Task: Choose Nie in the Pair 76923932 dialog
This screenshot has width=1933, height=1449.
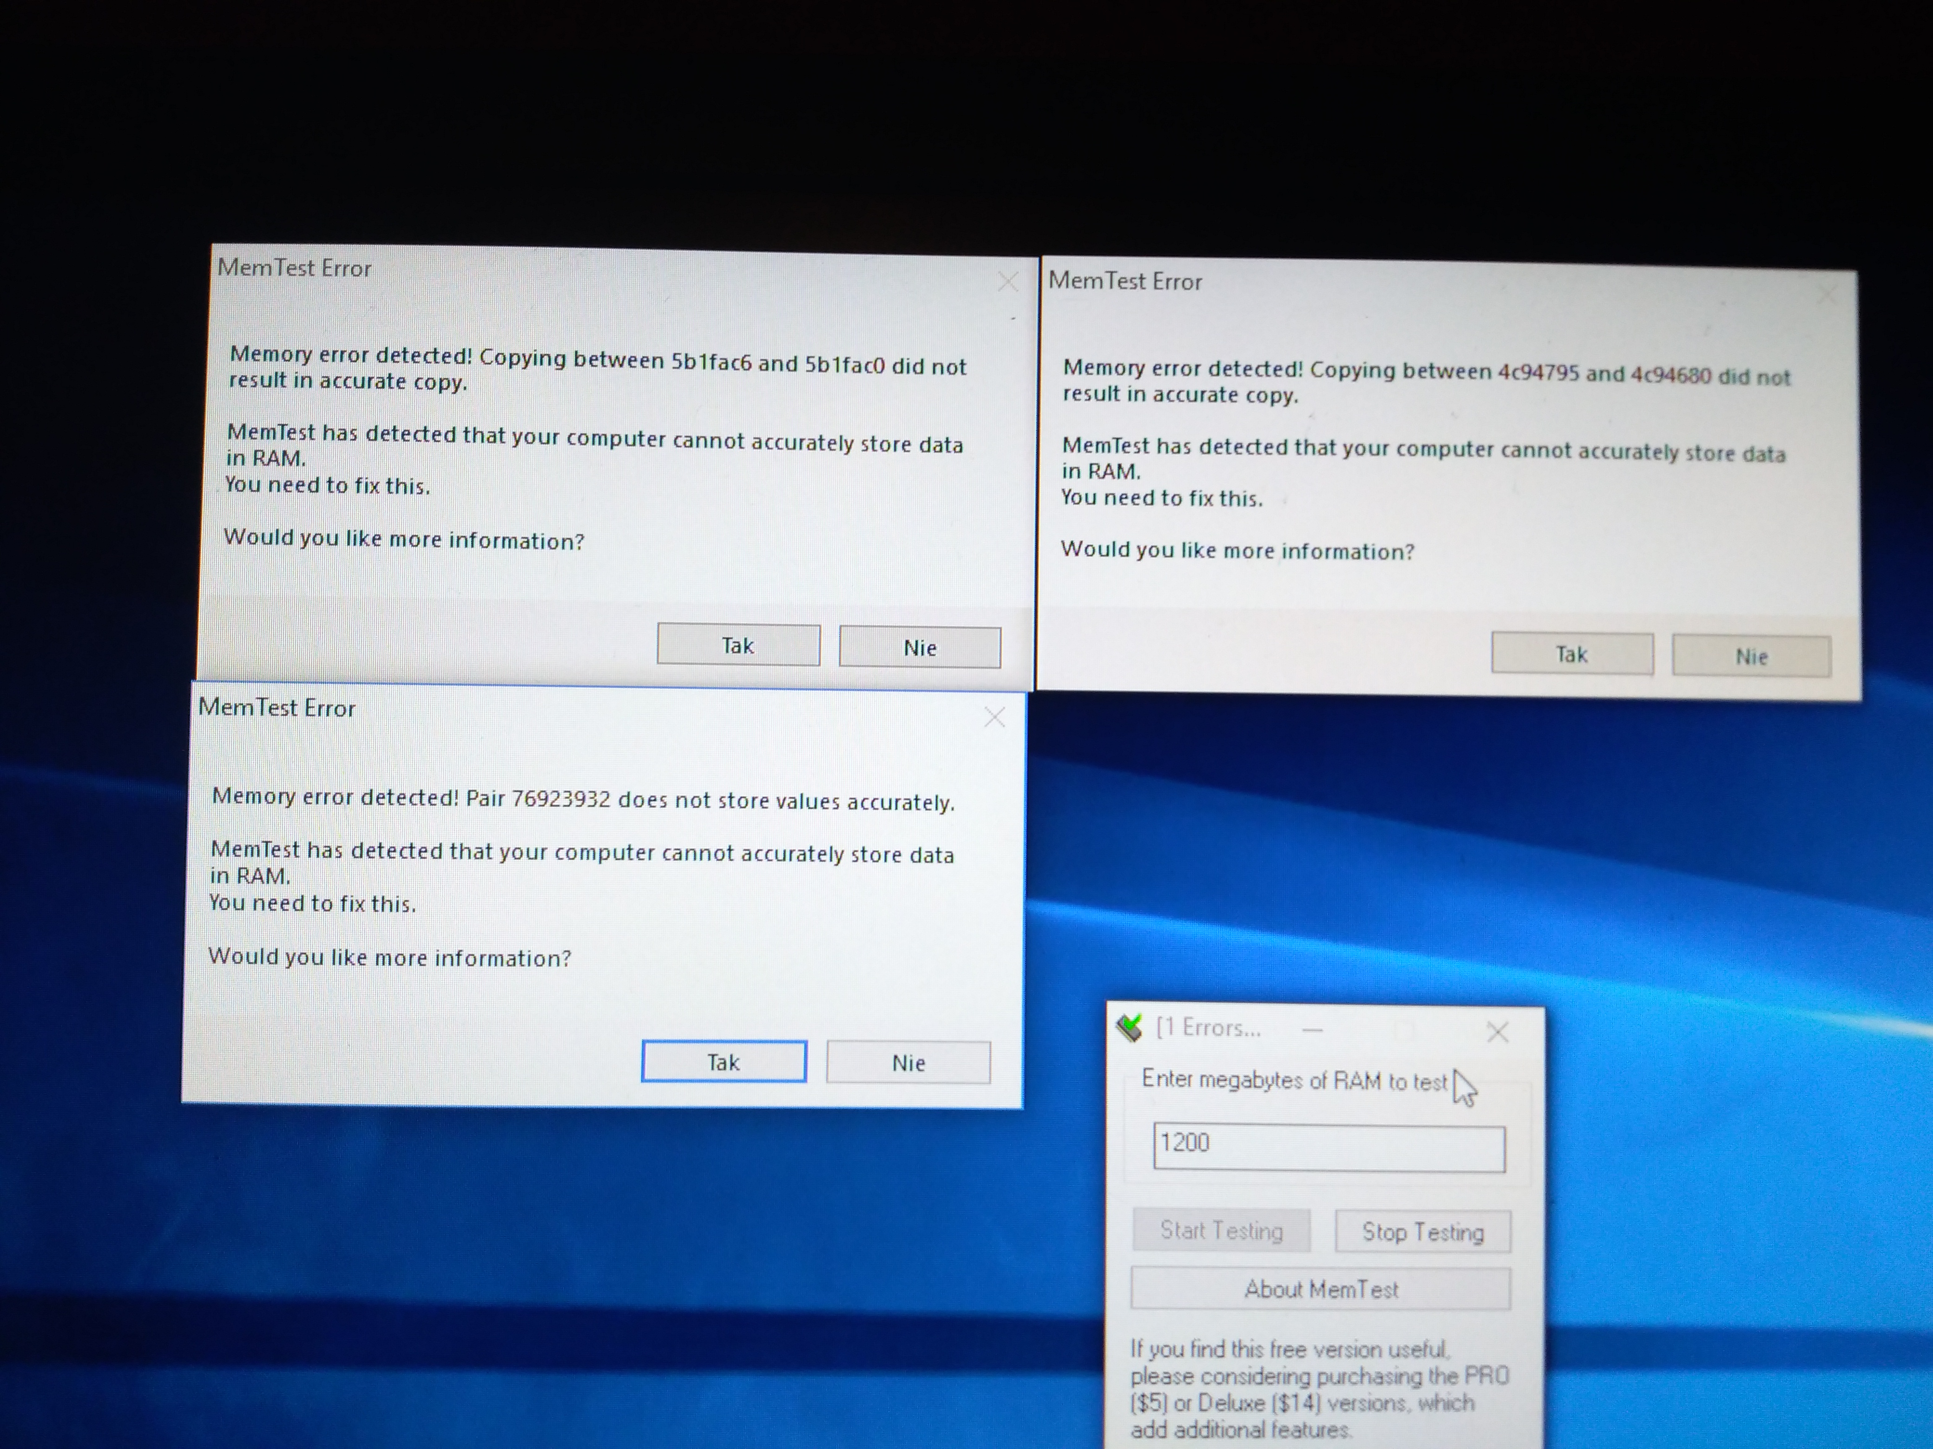Action: click(908, 1062)
